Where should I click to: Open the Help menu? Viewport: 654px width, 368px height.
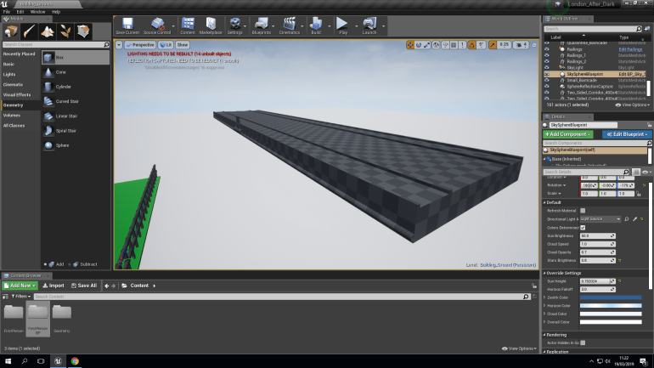click(x=56, y=12)
